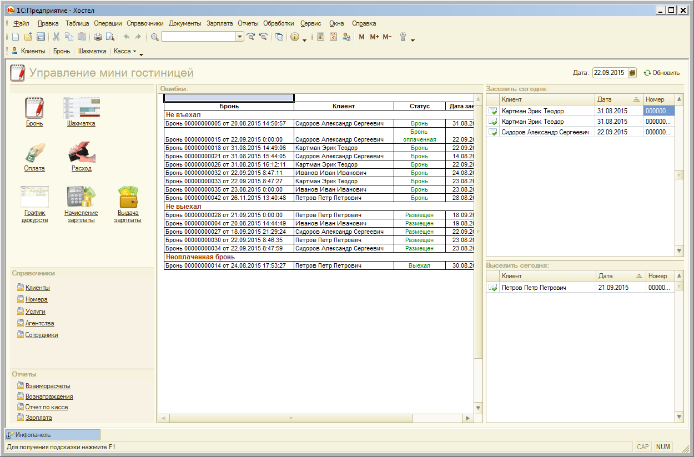Open the Файл menu
This screenshot has height=457, width=694.
[21, 23]
